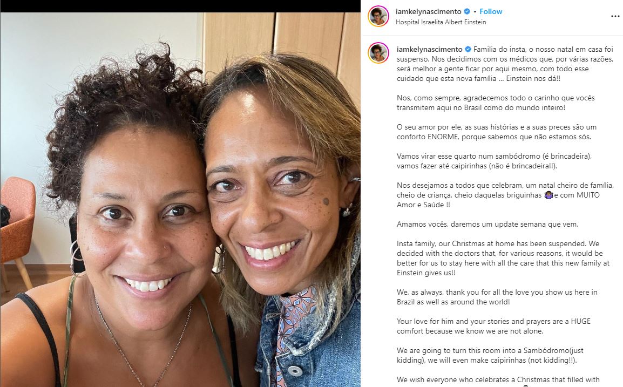623x387 pixels.
Task: Click the "Familia do insta" opening paragraph
Action: click(x=505, y=64)
